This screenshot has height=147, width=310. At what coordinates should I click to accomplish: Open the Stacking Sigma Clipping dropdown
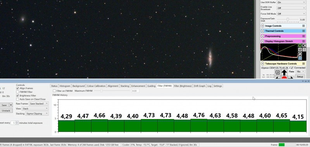point(37,114)
